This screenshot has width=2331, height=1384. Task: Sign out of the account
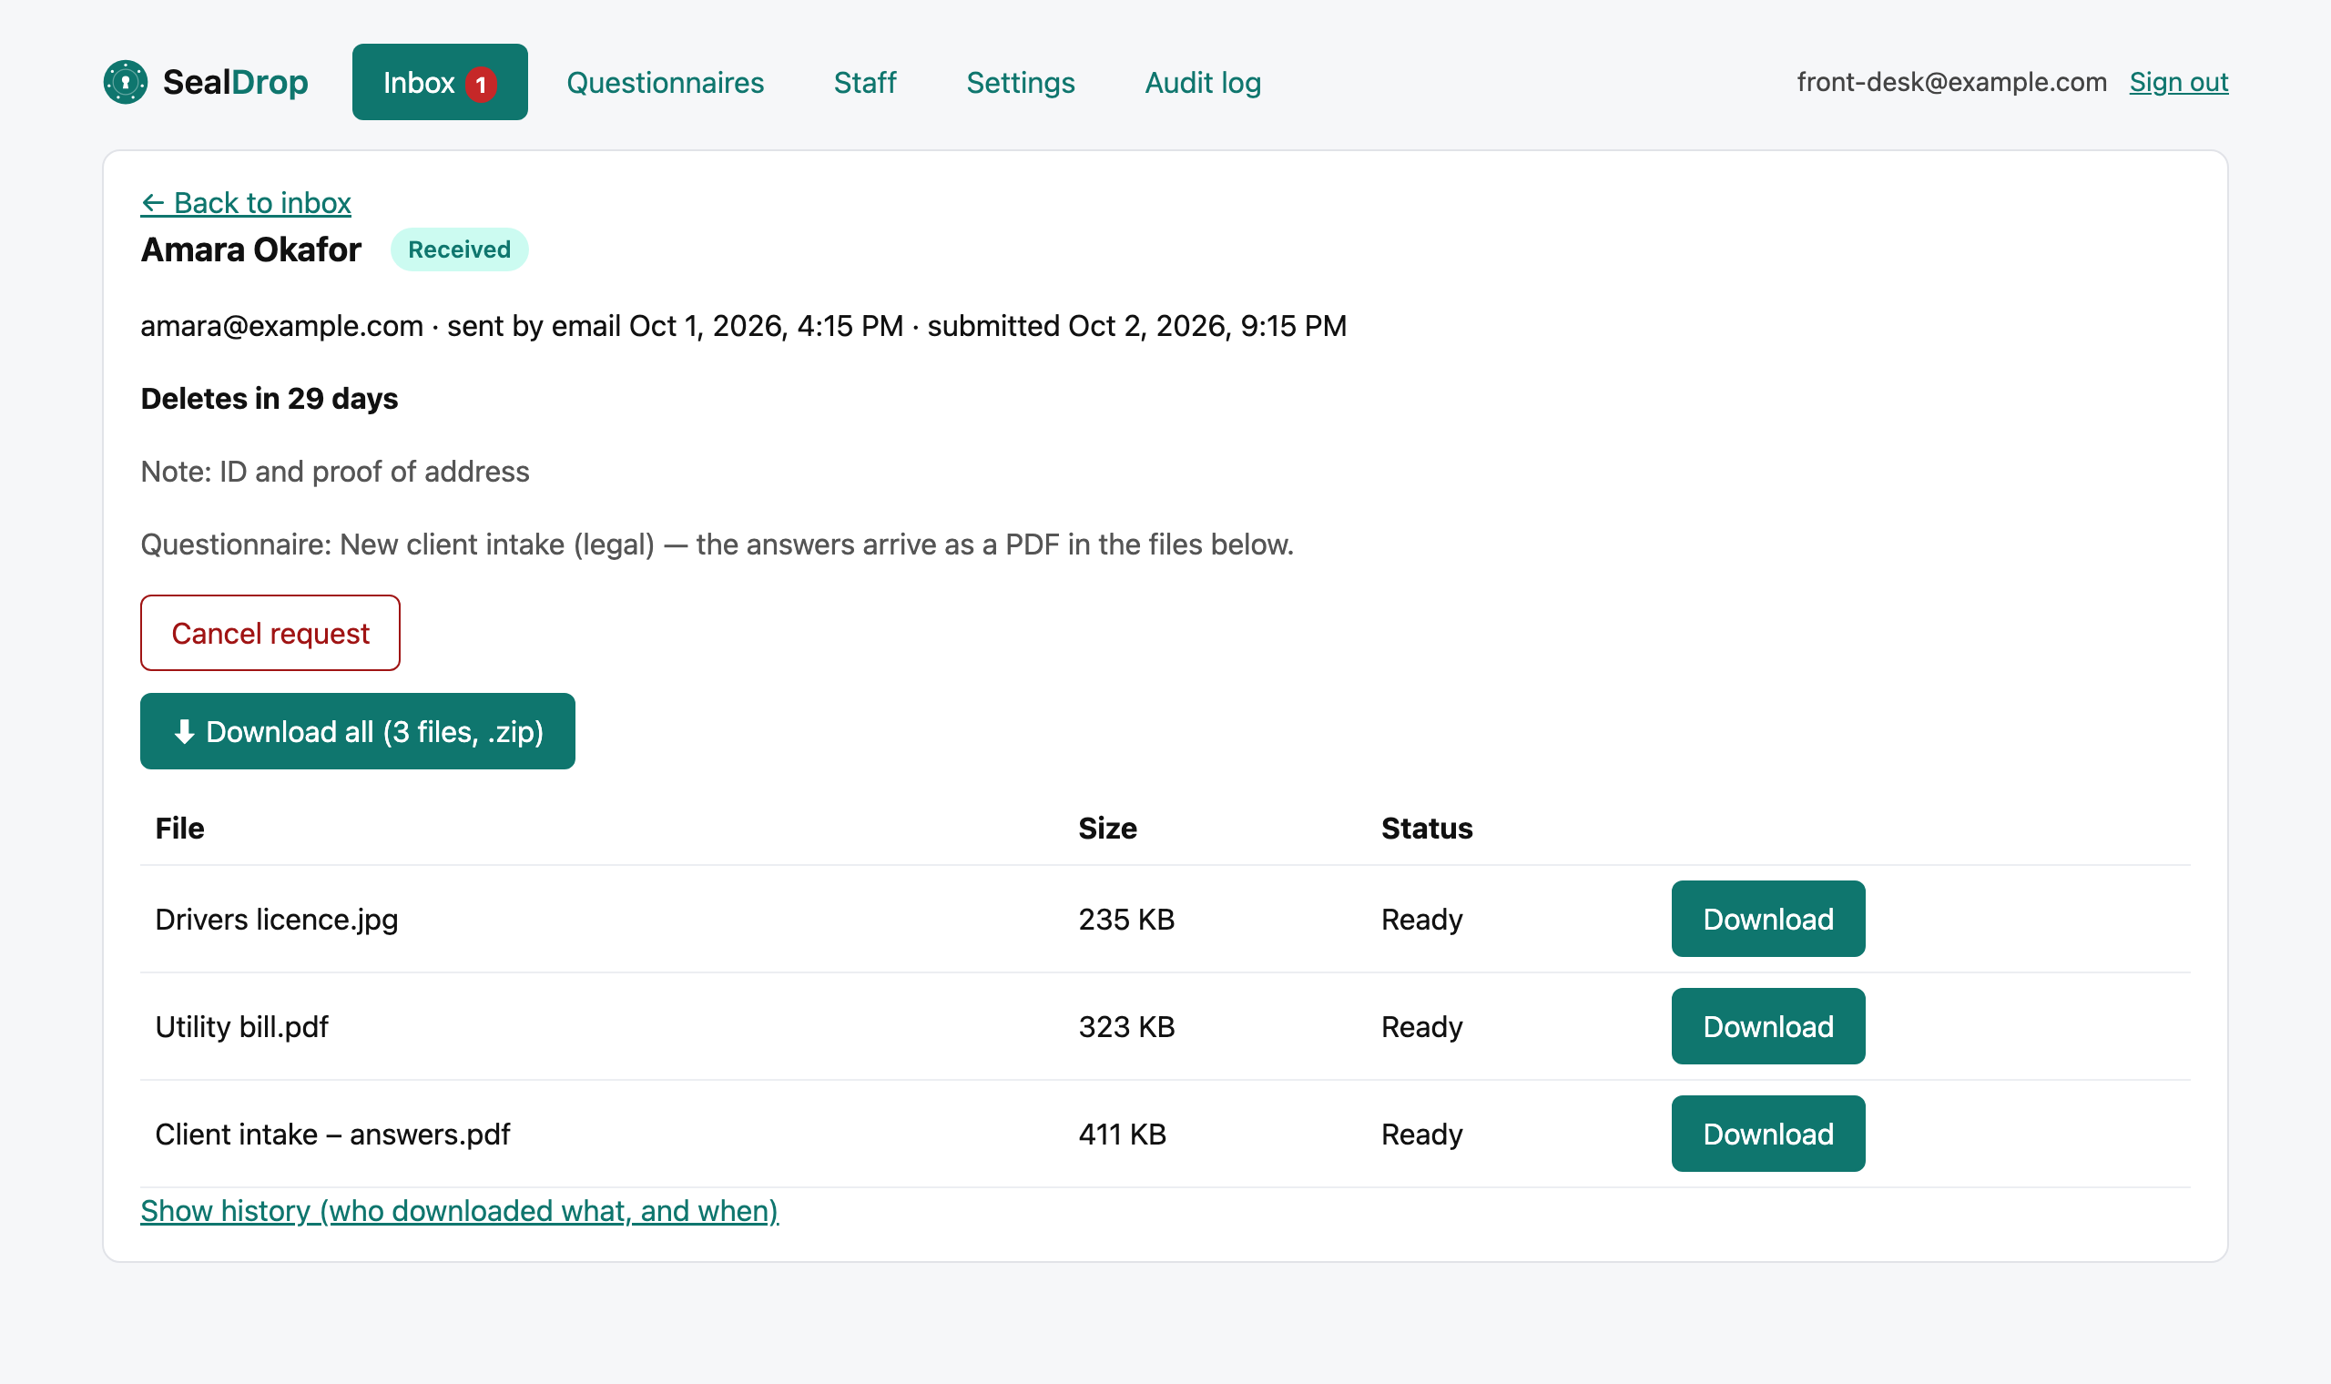pyautogui.click(x=2178, y=82)
